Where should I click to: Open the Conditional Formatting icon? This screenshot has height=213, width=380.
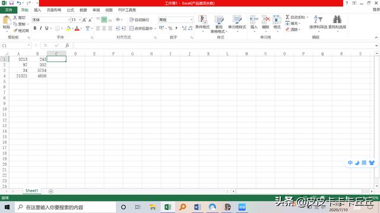tap(202, 20)
